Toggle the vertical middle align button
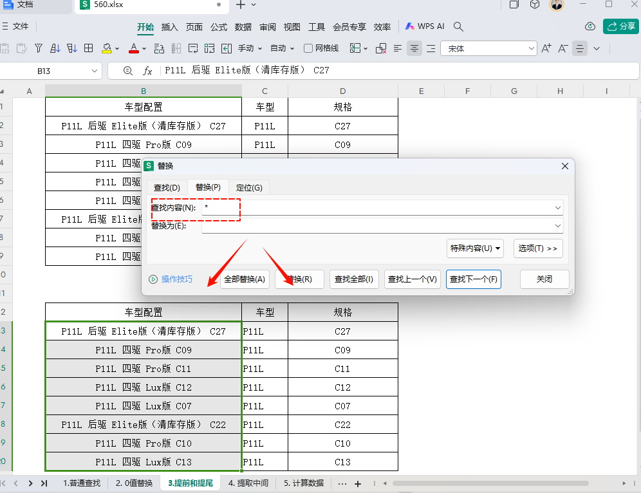This screenshot has height=493, width=641. coord(580,49)
